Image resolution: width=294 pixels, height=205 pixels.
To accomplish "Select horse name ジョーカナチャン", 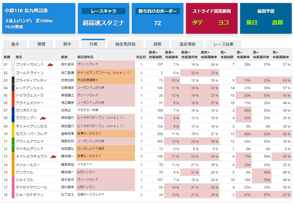I will click(x=30, y=195).
